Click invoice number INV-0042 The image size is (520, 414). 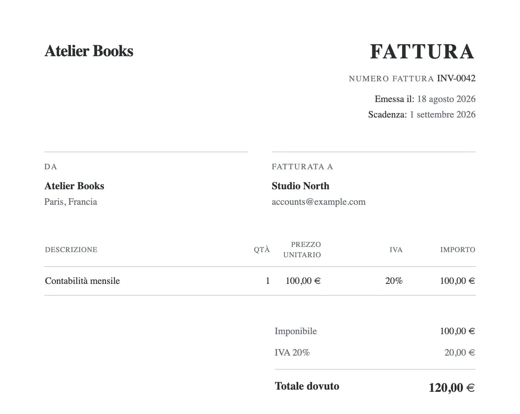456,78
